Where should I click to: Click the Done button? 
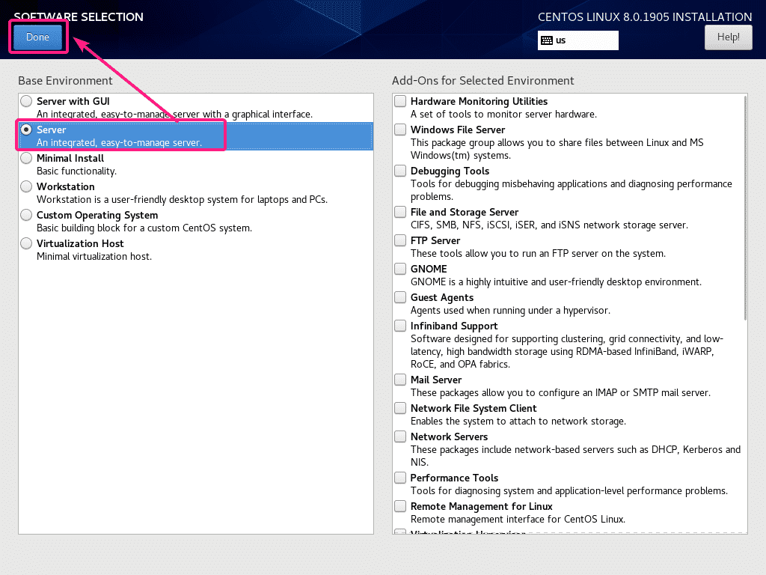click(x=37, y=37)
